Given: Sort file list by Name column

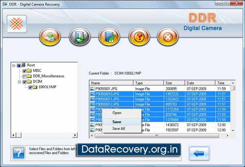Looking at the screenshot, I should coord(111,83).
